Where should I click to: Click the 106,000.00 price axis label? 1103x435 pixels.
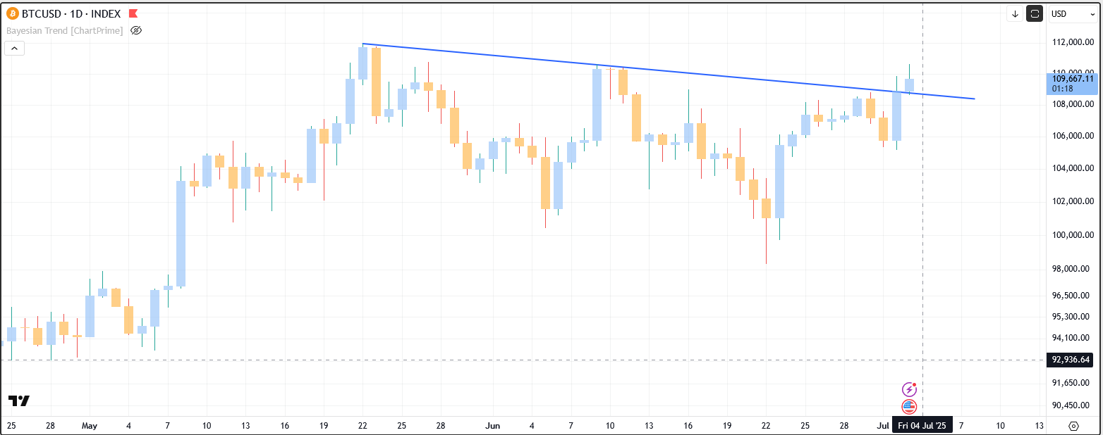1073,135
